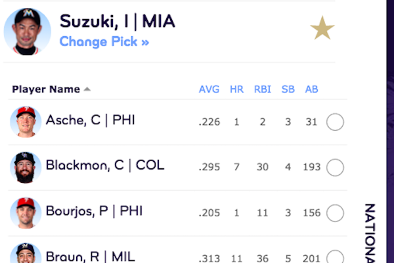Click Ichiro Suzuki's player headshot
This screenshot has height=263, width=394.
point(27,32)
